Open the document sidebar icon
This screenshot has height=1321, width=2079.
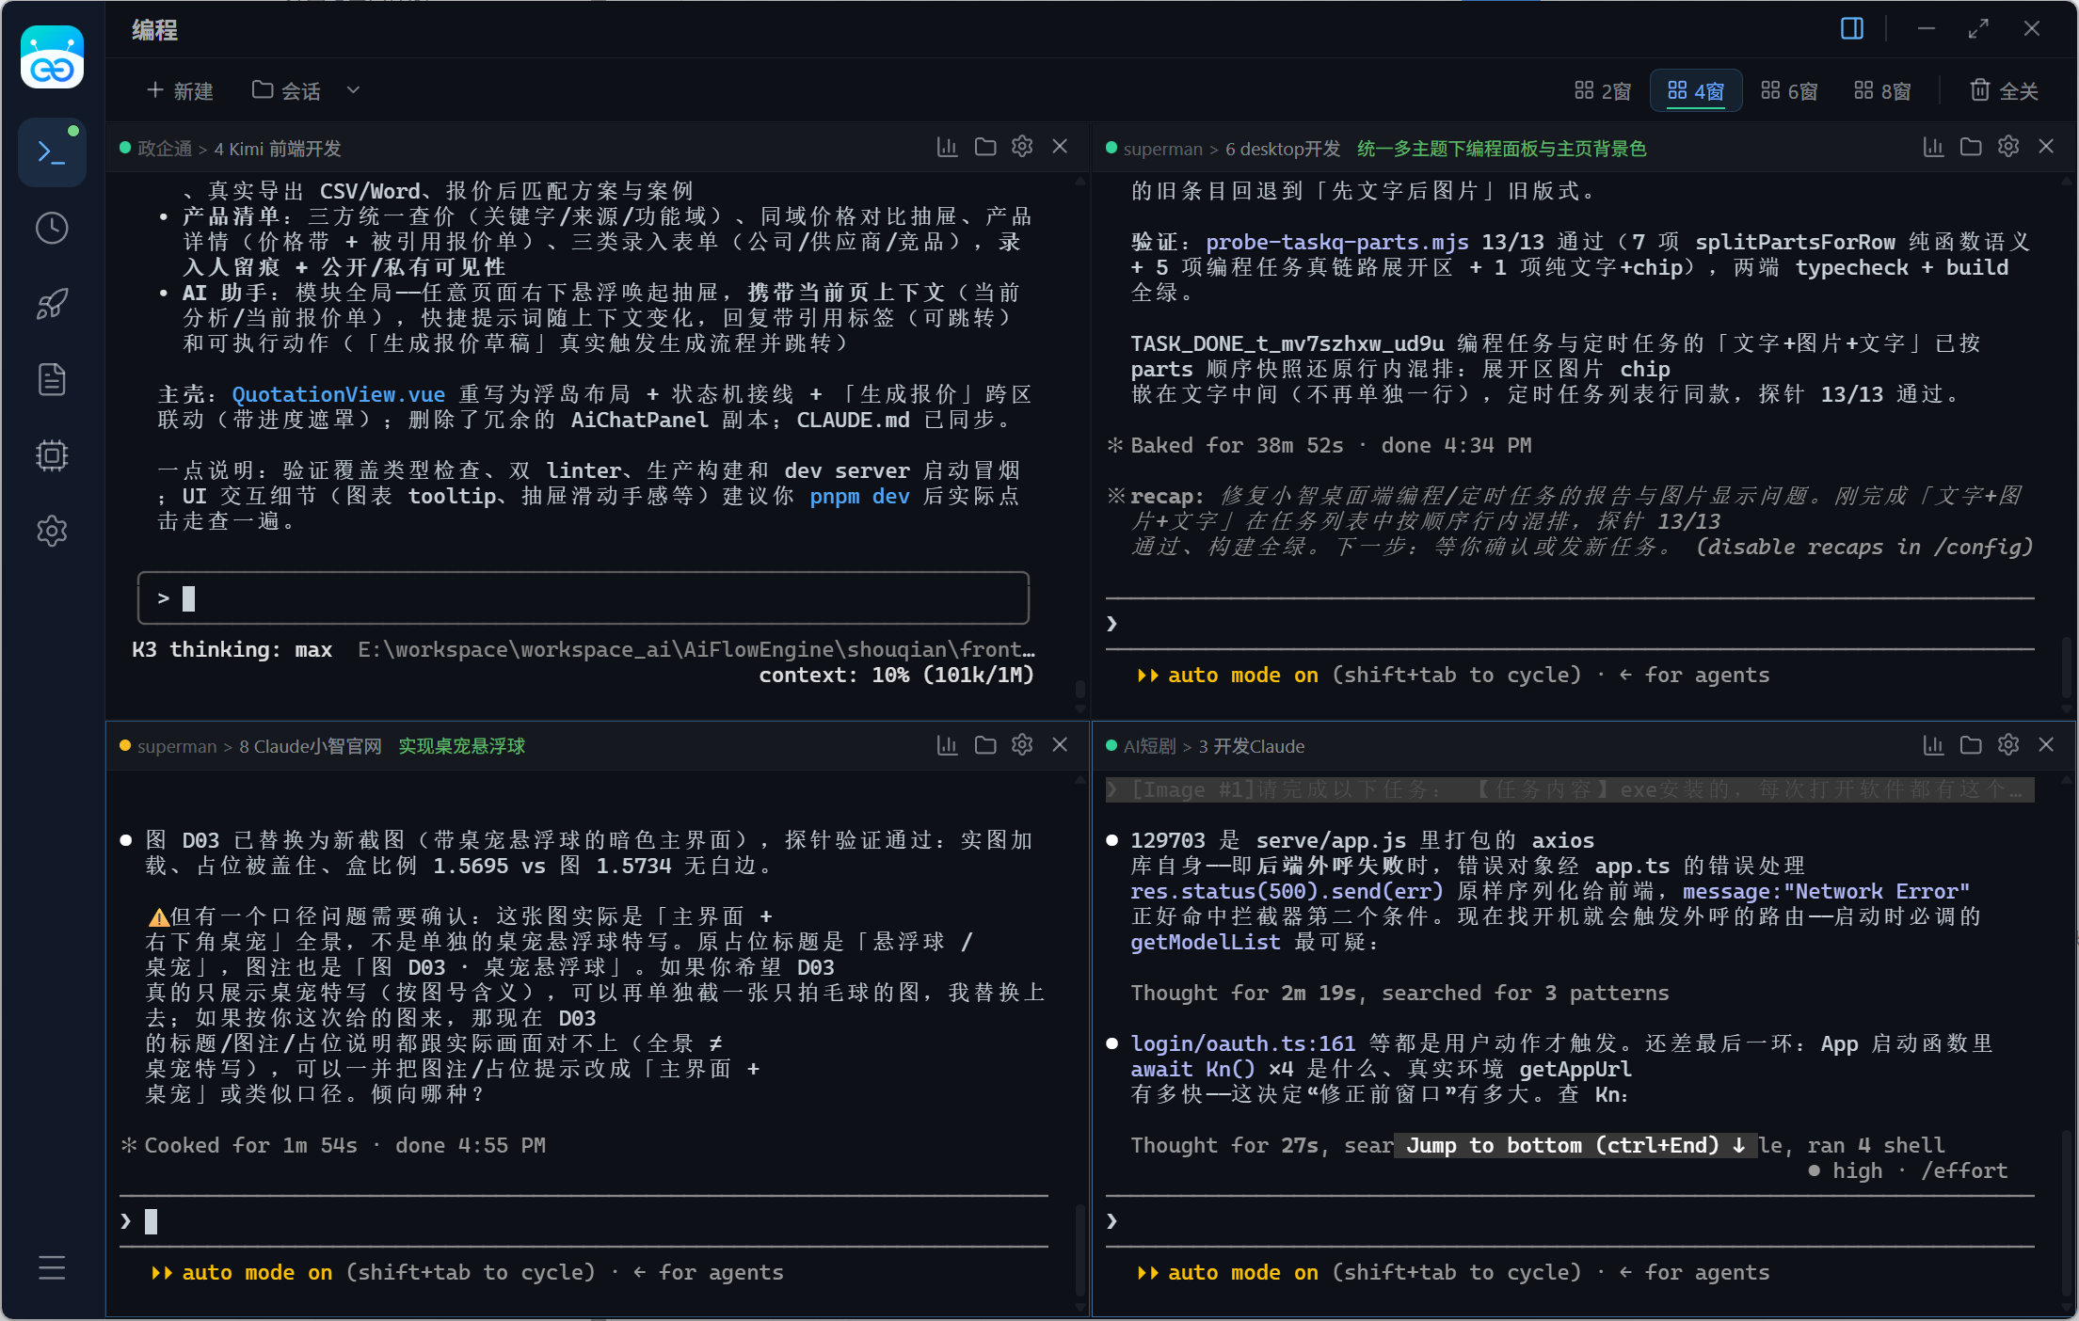click(x=52, y=380)
